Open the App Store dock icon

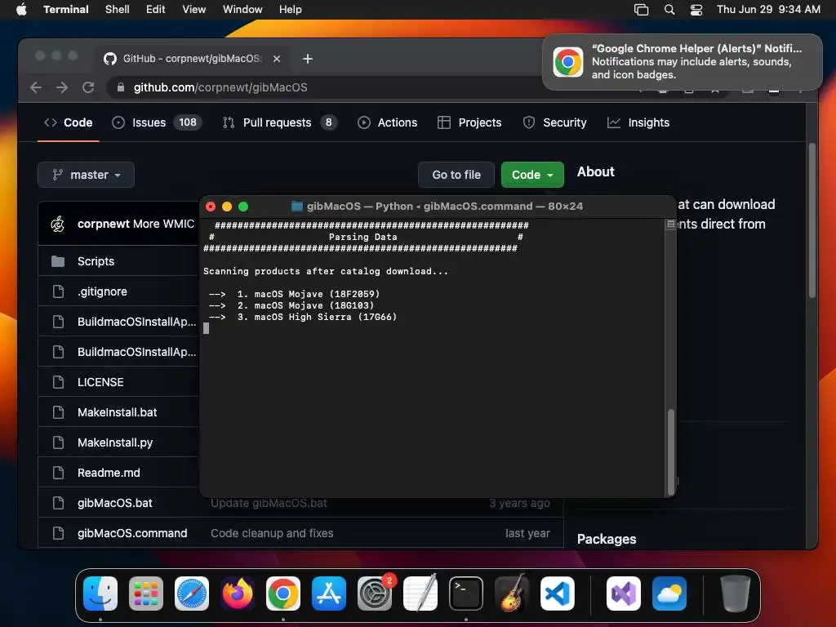(329, 594)
